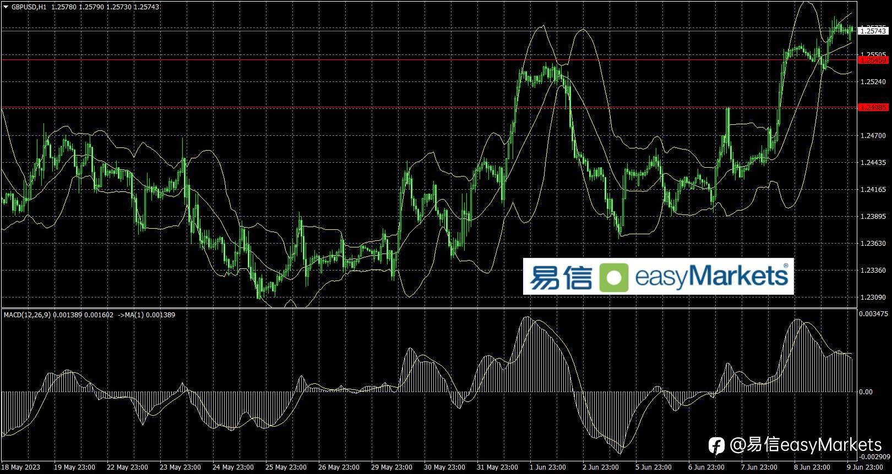Click the 6 Jun 23:00 time label
The height and width of the screenshot is (474, 892).
pyautogui.click(x=706, y=467)
